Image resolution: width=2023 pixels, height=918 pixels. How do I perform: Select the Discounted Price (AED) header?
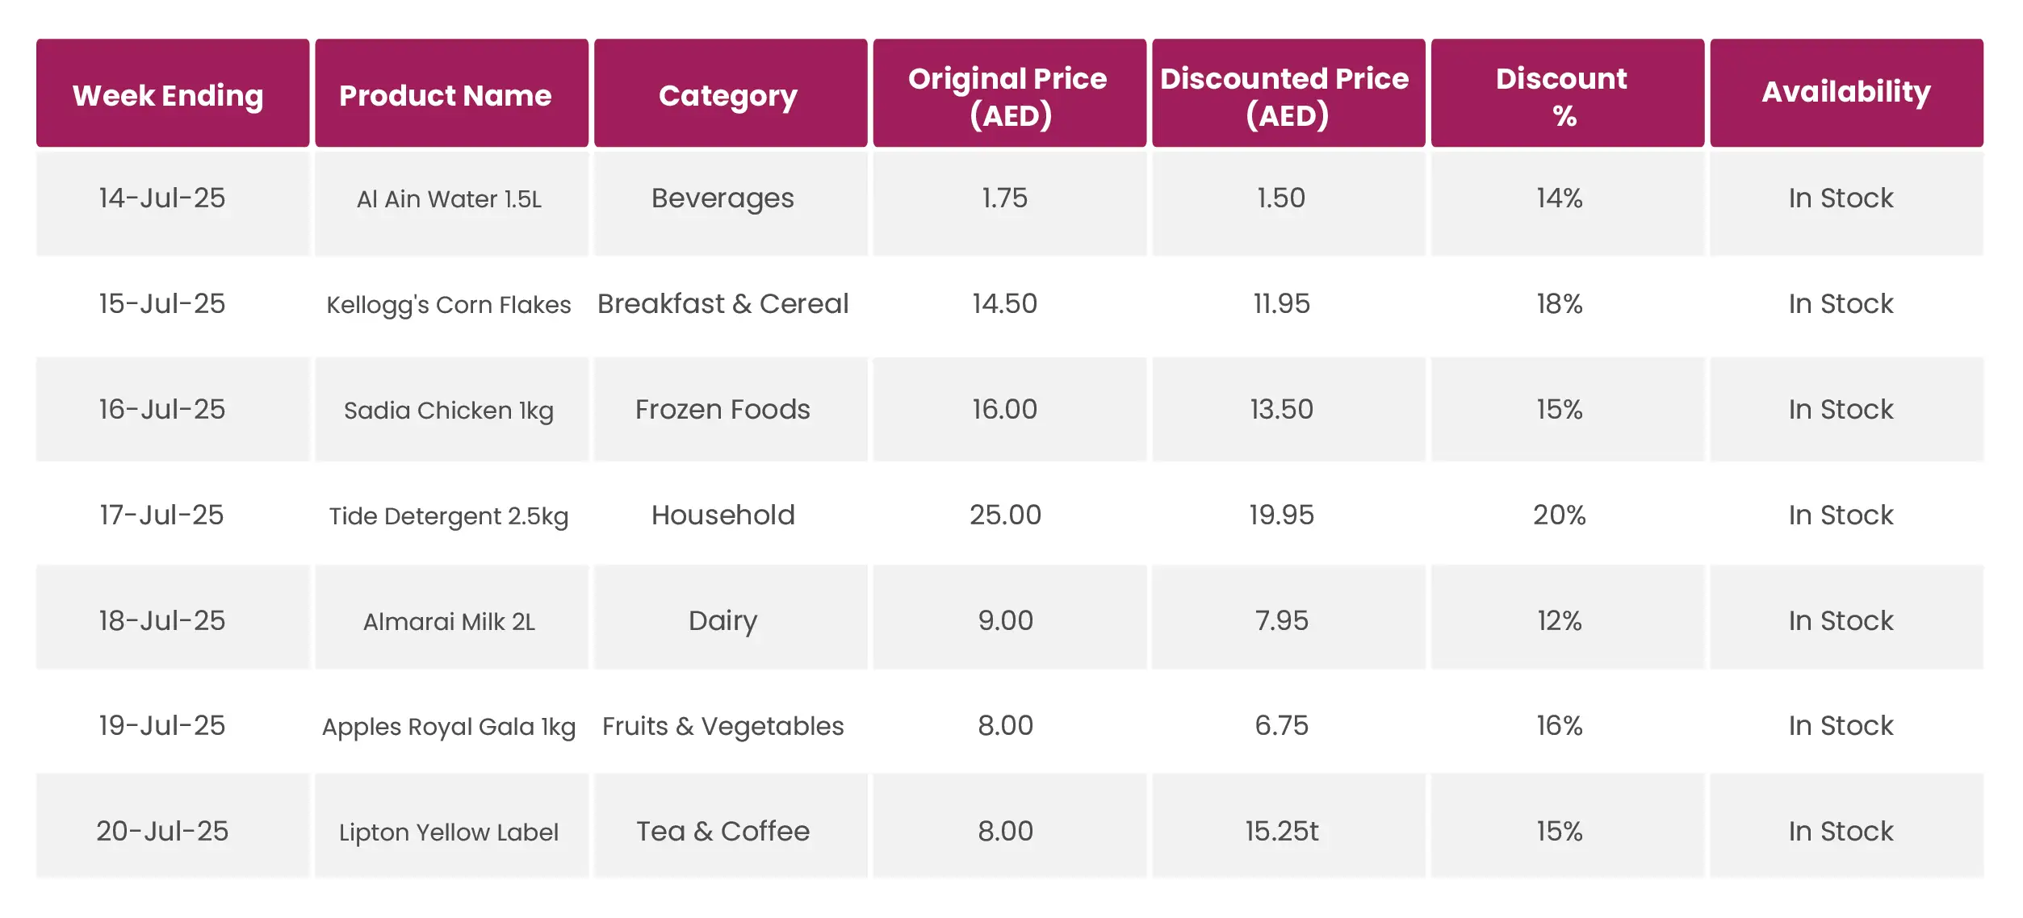(1288, 94)
